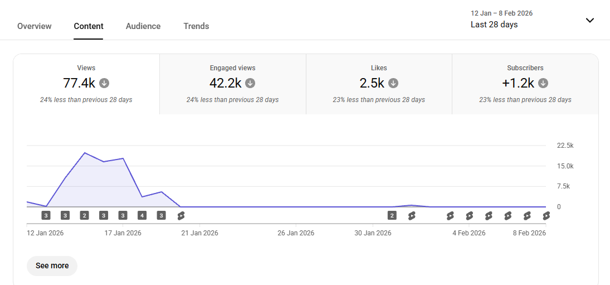Screen dimensions: 610x285
Task: Switch to the Overview tab
Action: point(35,26)
